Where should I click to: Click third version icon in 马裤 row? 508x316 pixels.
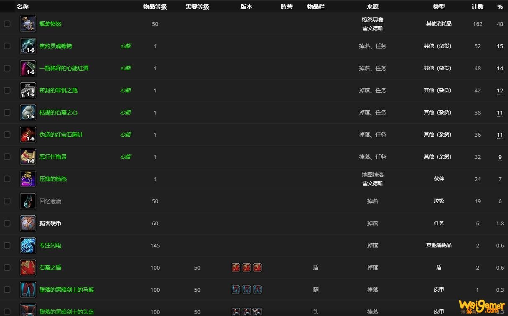pyautogui.click(x=258, y=290)
